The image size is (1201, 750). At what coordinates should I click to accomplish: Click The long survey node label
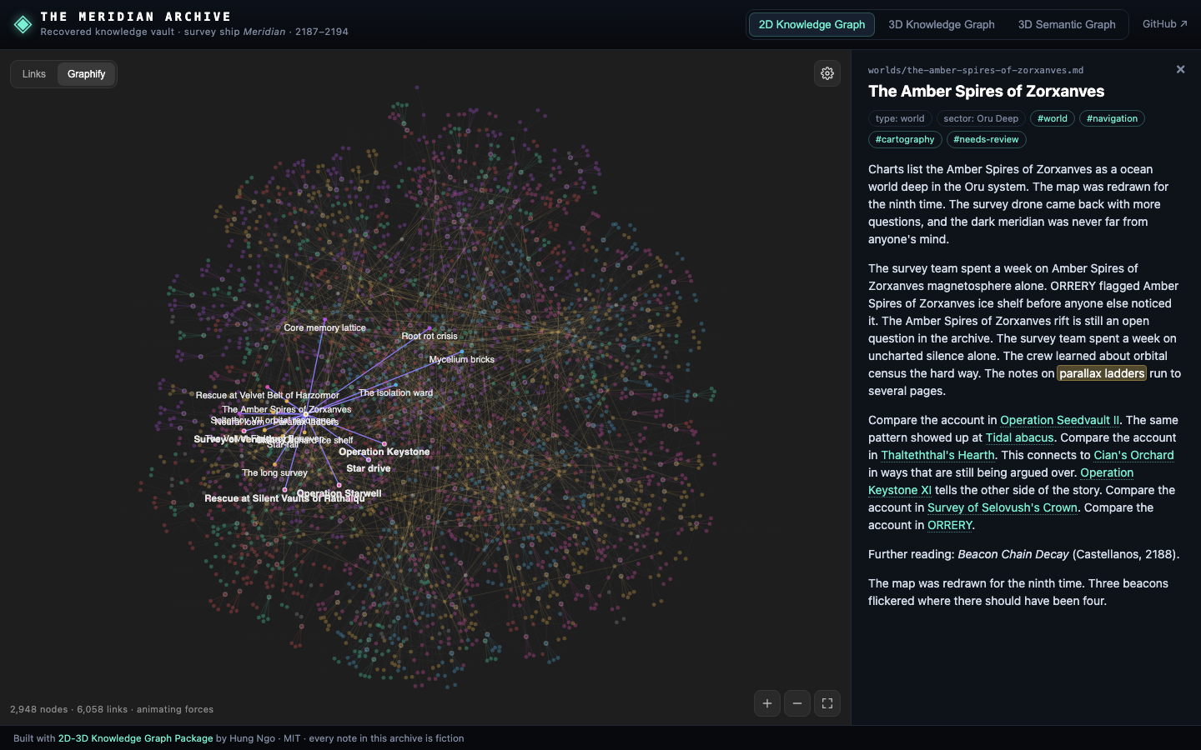(x=274, y=472)
